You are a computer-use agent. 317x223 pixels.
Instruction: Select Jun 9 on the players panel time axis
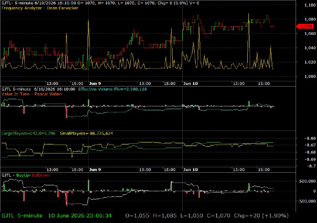95,169
